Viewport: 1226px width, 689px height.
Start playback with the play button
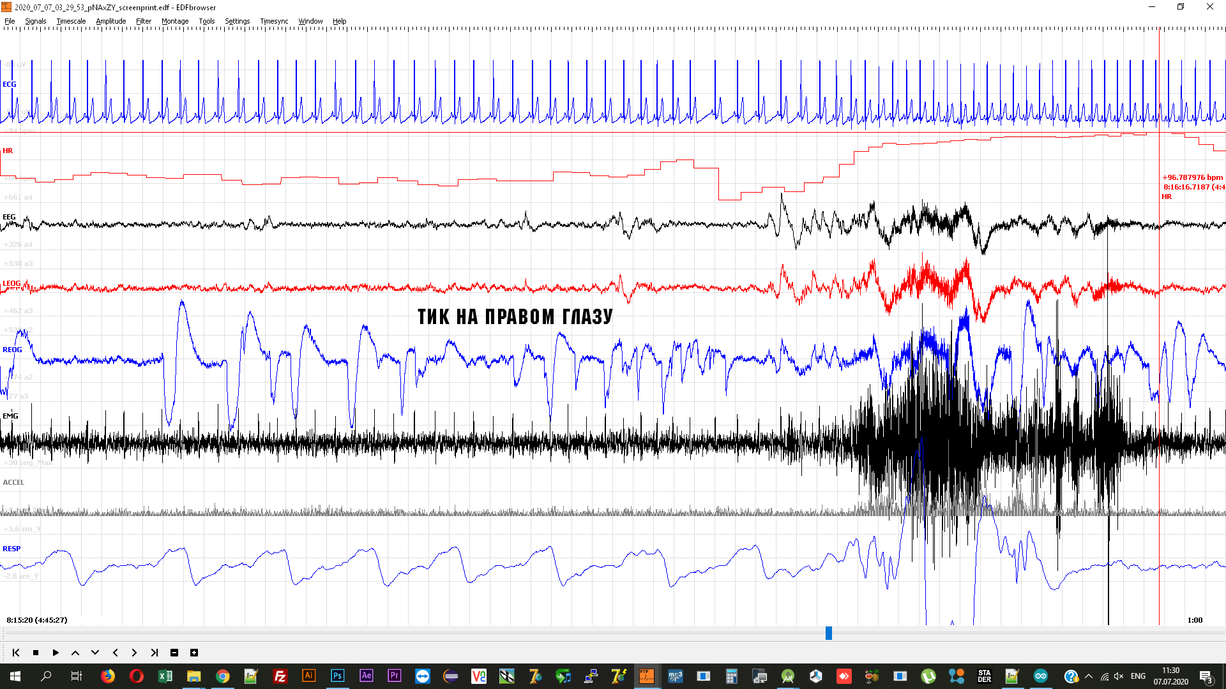pos(56,653)
